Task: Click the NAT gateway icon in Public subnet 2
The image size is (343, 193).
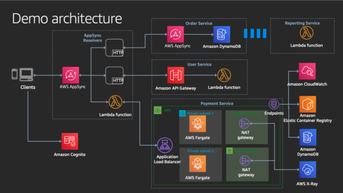Action: pyautogui.click(x=244, y=161)
